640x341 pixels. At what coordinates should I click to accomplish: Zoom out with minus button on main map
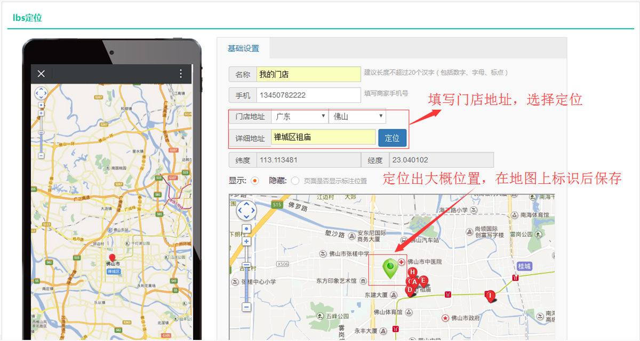pos(246,307)
